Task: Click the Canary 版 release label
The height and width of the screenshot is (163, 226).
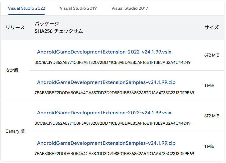Action: point(15,131)
